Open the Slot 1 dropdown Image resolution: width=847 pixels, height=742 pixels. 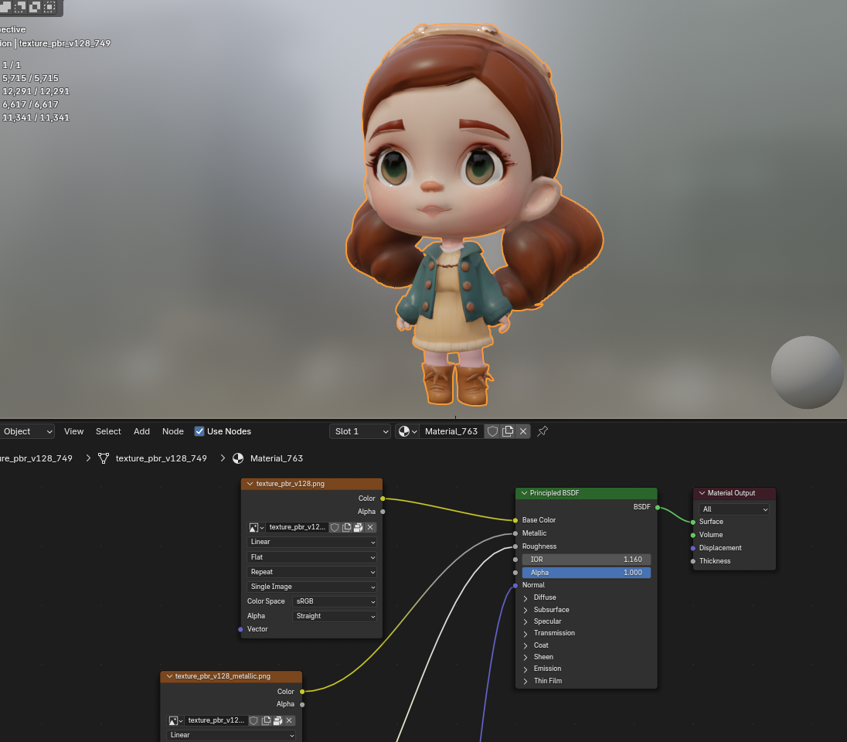(359, 431)
